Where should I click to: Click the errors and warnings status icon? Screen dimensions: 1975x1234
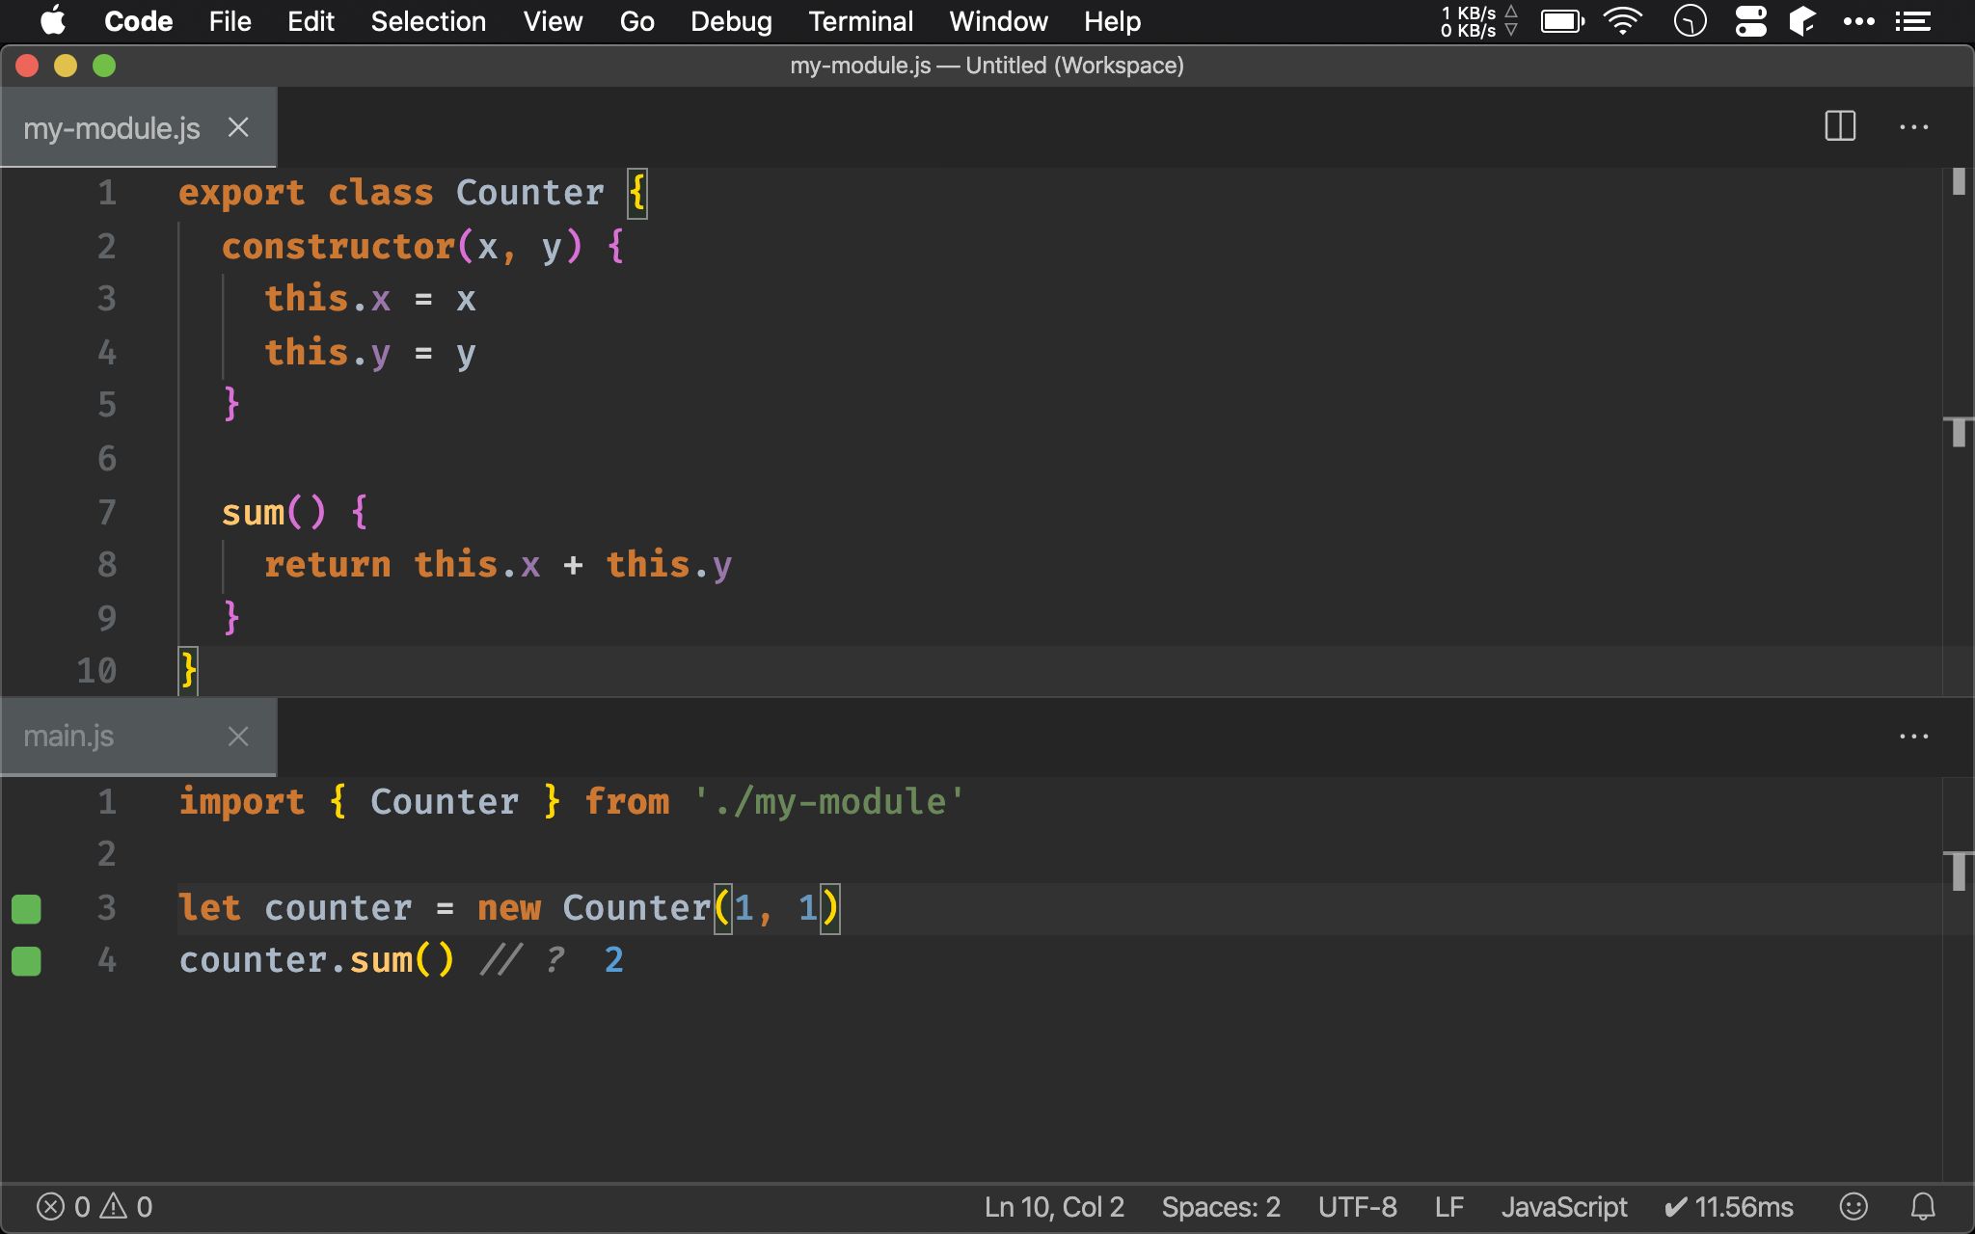pyautogui.click(x=95, y=1207)
